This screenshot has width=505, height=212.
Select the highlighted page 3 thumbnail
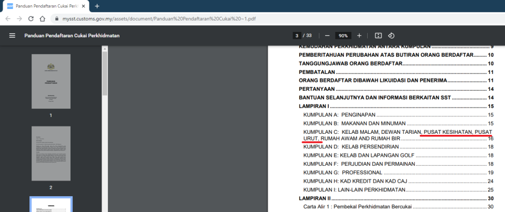click(51, 204)
